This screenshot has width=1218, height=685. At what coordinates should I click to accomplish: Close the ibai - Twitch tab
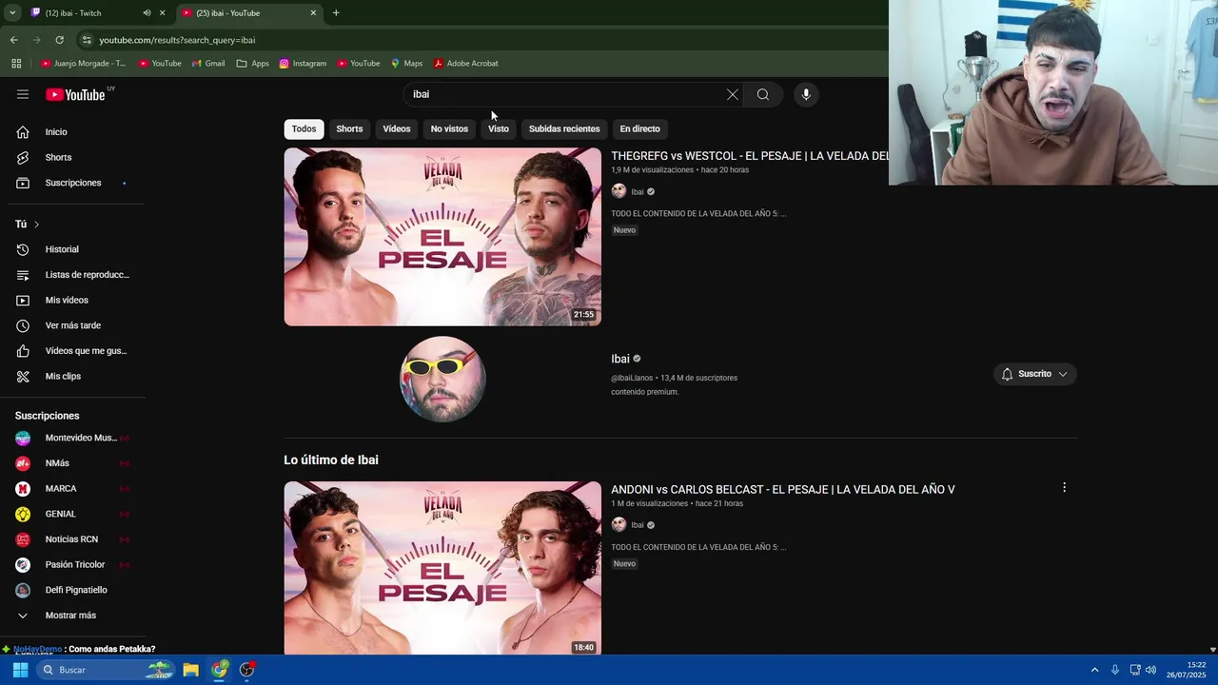(162, 13)
